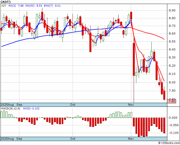
Task: Click the 8.00 price axis label
Action: tap(172, 83)
